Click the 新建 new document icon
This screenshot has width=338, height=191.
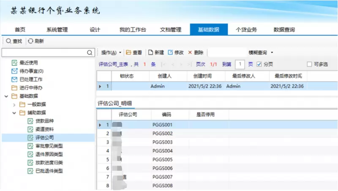tap(150, 53)
